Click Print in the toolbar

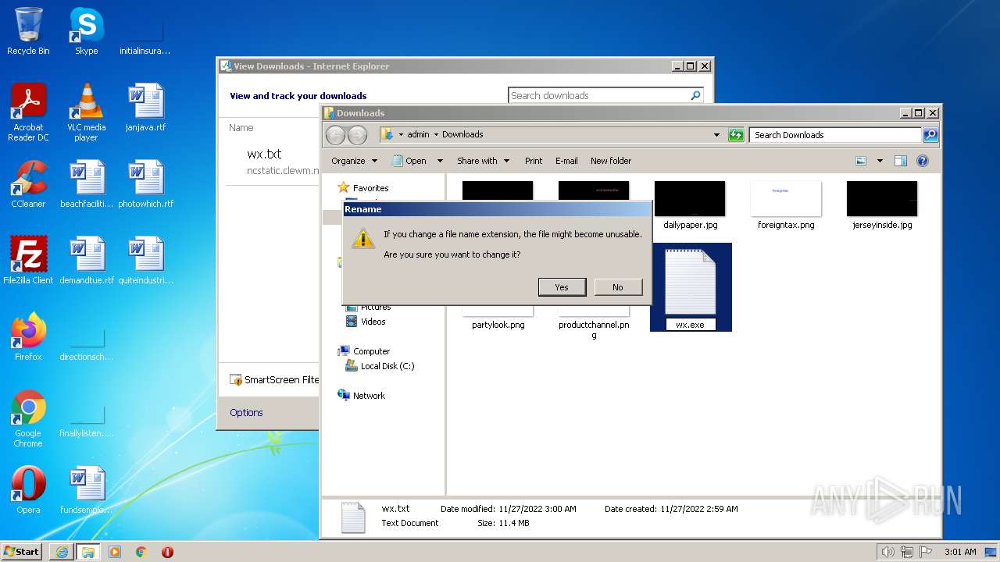tap(534, 161)
